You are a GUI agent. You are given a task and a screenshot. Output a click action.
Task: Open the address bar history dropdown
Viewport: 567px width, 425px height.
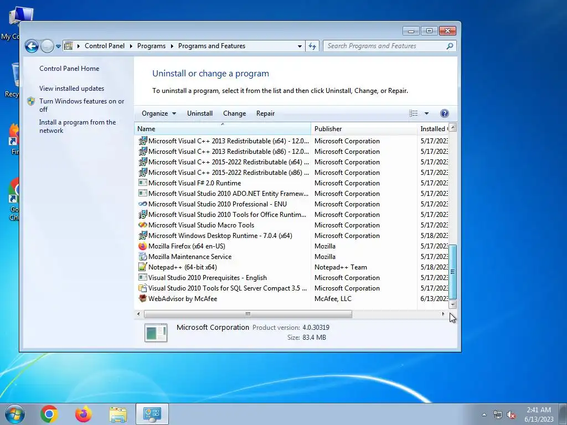point(300,46)
